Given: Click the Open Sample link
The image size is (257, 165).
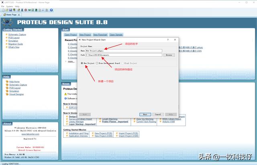Looking at the screenshot, I should coord(116,35).
